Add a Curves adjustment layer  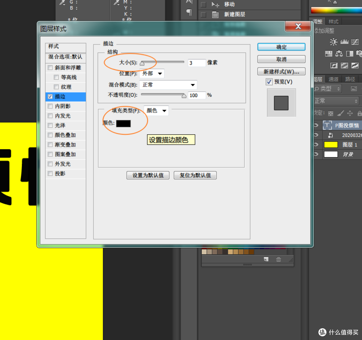point(355,42)
